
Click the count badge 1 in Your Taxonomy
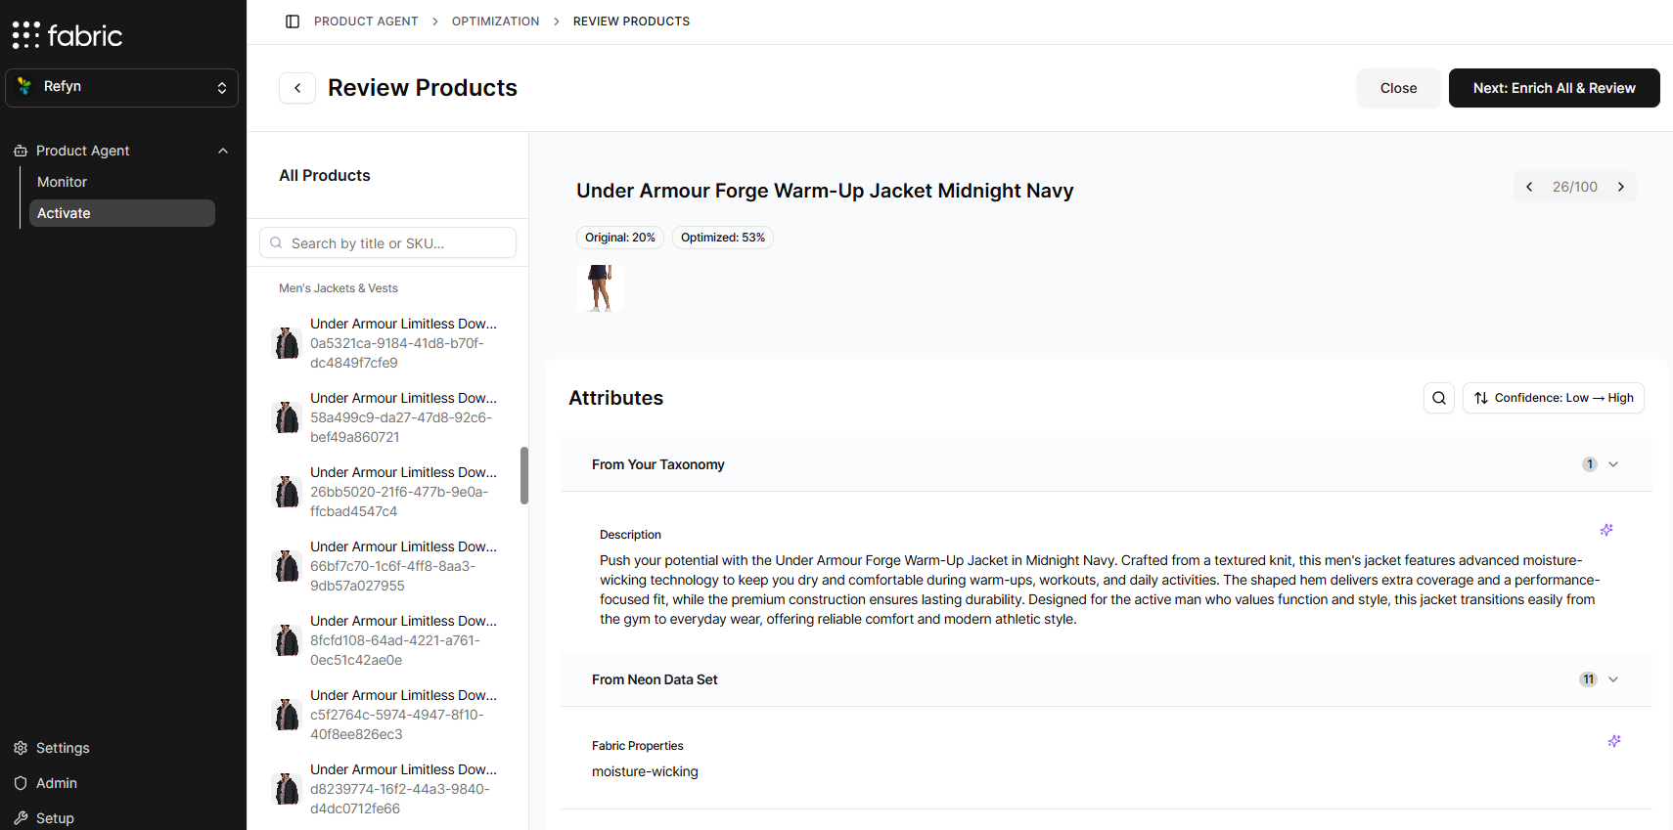1590,464
